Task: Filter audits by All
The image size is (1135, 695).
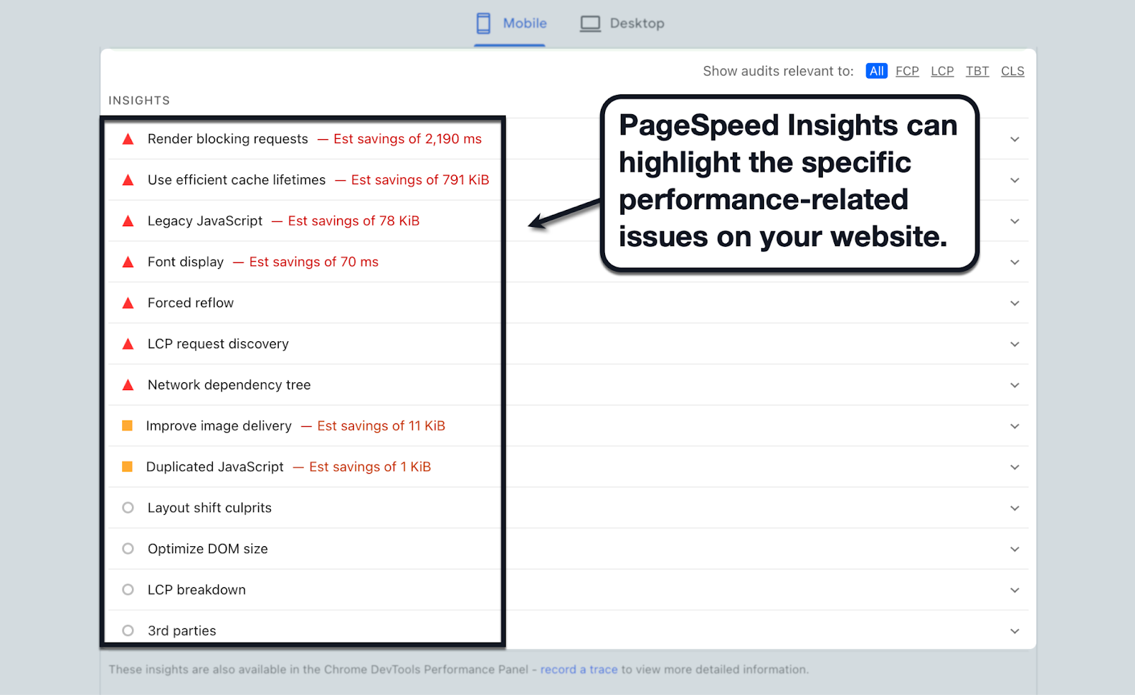Action: tap(877, 71)
